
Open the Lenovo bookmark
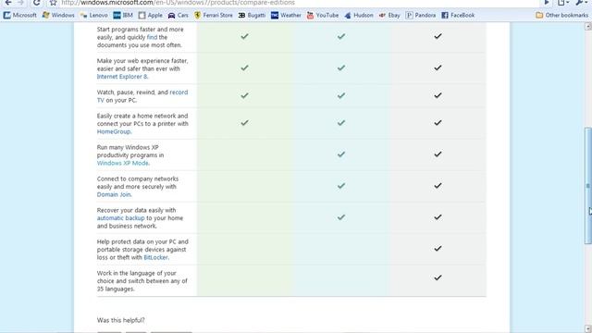click(x=93, y=15)
